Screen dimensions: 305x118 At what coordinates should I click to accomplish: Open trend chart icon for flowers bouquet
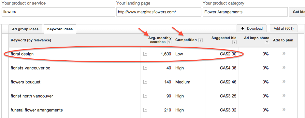(145, 82)
